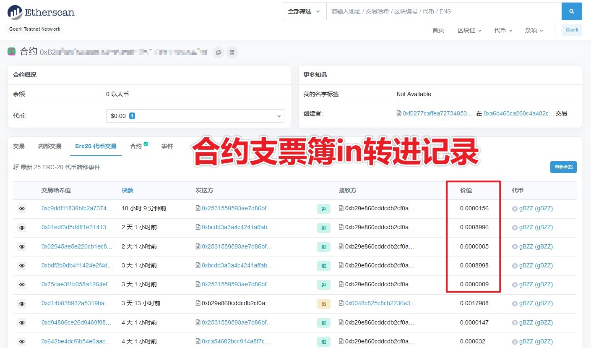The height and width of the screenshot is (348, 591).
Task: Click the blue search magnifier button
Action: coord(571,11)
